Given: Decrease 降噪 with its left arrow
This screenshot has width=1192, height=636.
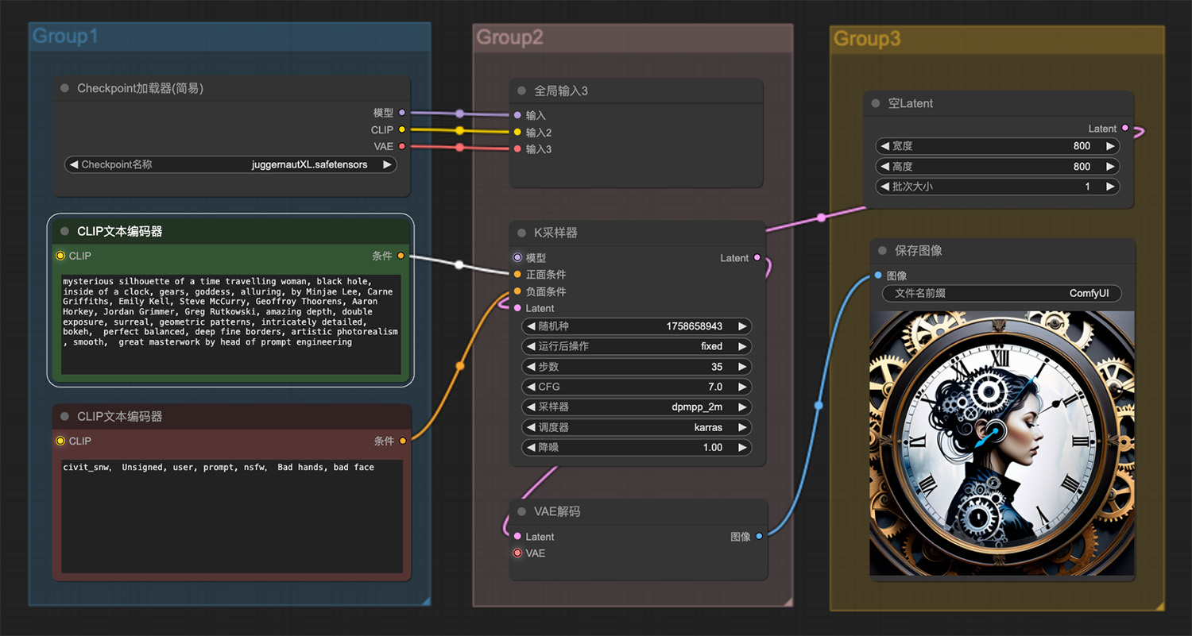Looking at the screenshot, I should pos(531,447).
